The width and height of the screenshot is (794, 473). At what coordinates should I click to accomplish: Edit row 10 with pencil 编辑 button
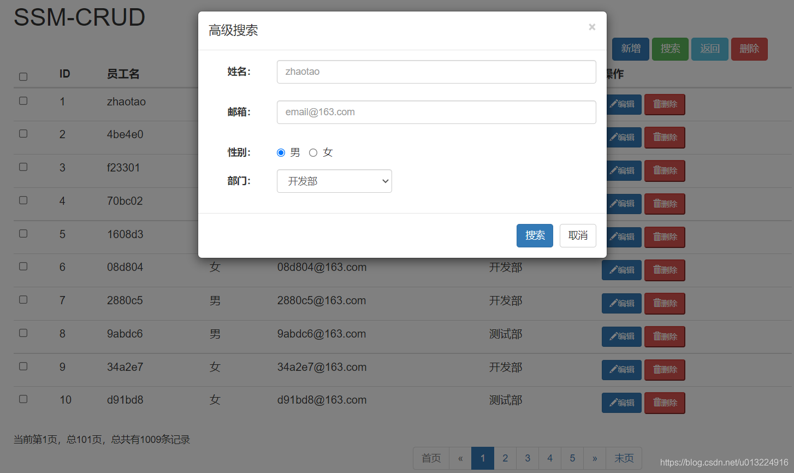(x=621, y=403)
